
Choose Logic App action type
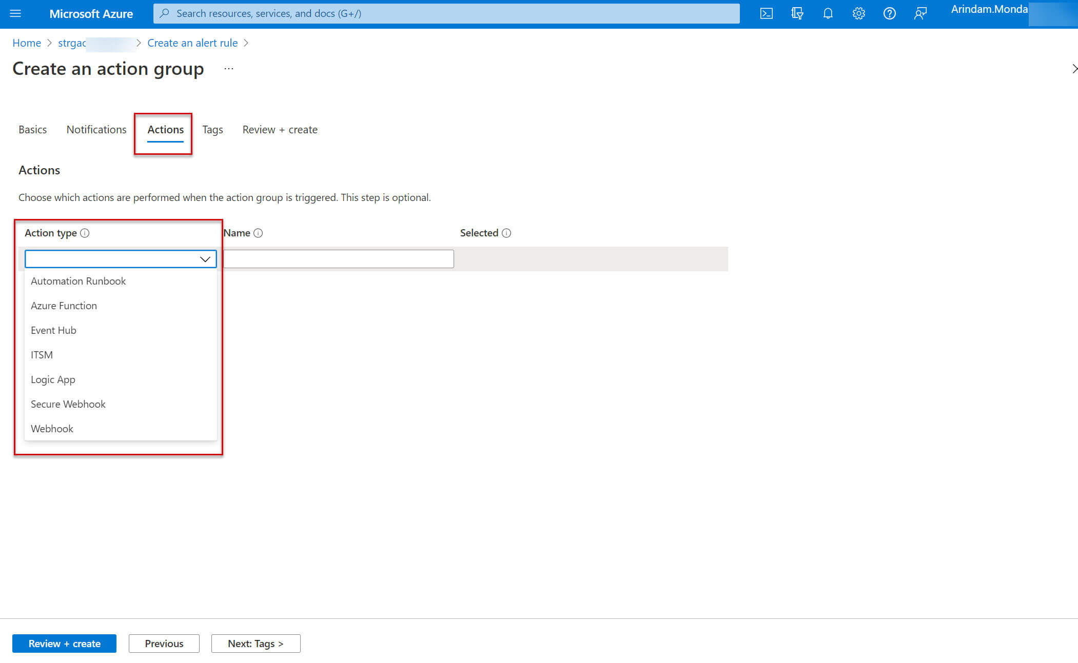[x=53, y=379]
